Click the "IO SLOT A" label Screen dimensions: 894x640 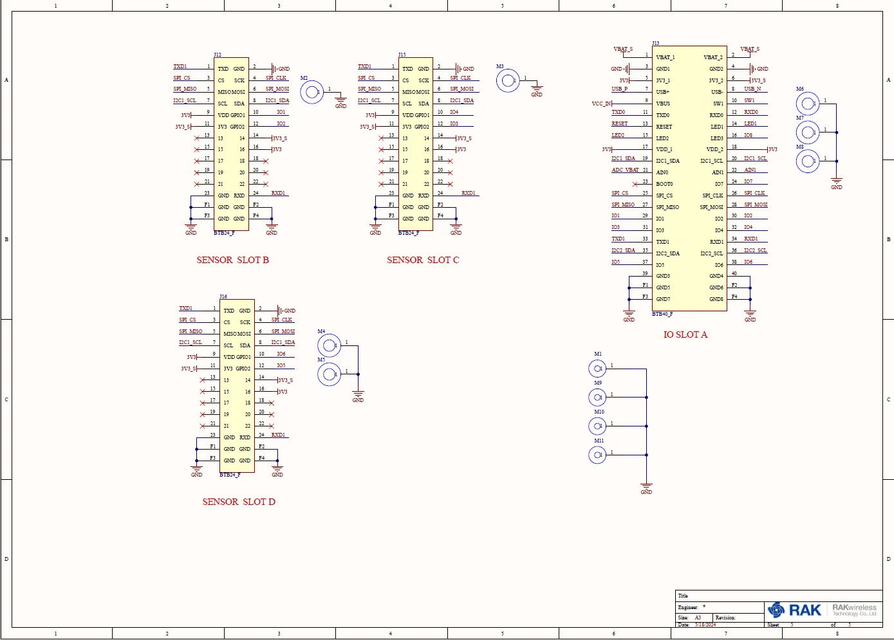[685, 334]
